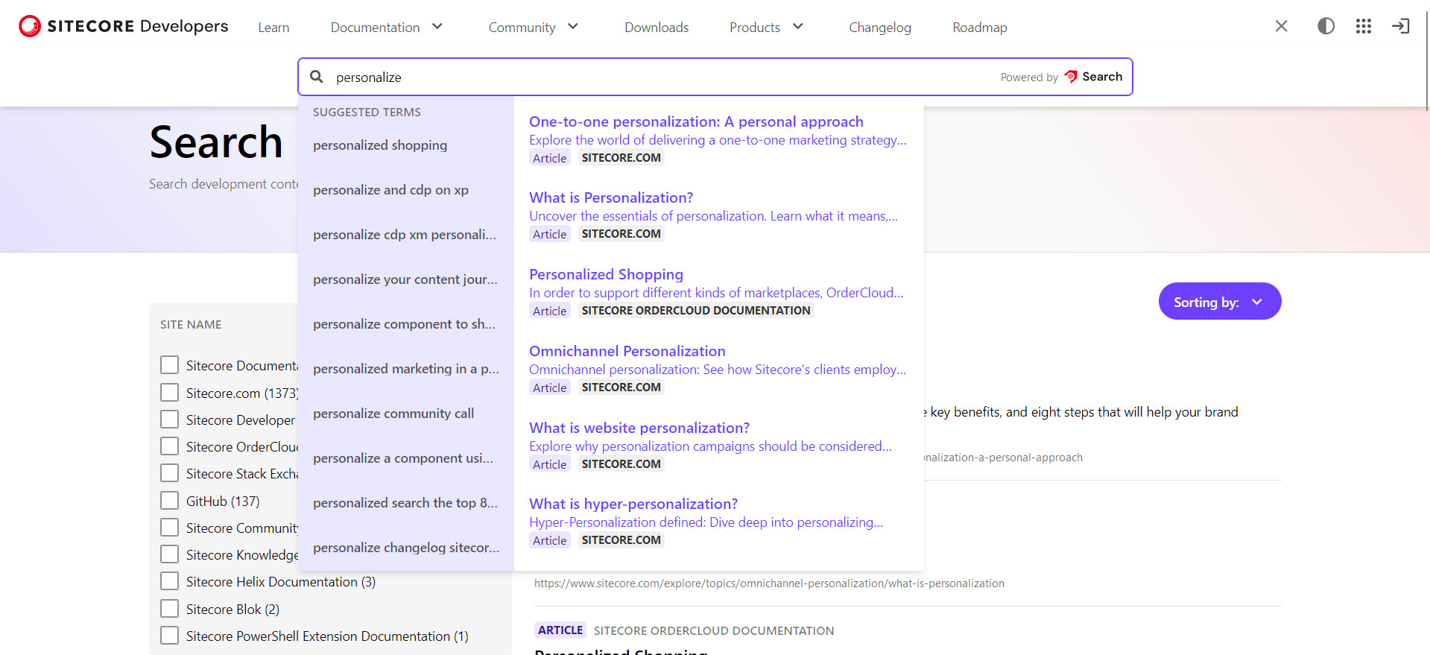The image size is (1430, 655).
Task: Check the GitHub (137) filter
Action: (170, 501)
